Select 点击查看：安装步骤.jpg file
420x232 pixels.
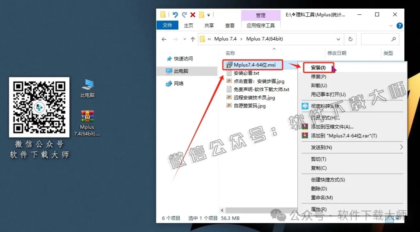coord(259,81)
